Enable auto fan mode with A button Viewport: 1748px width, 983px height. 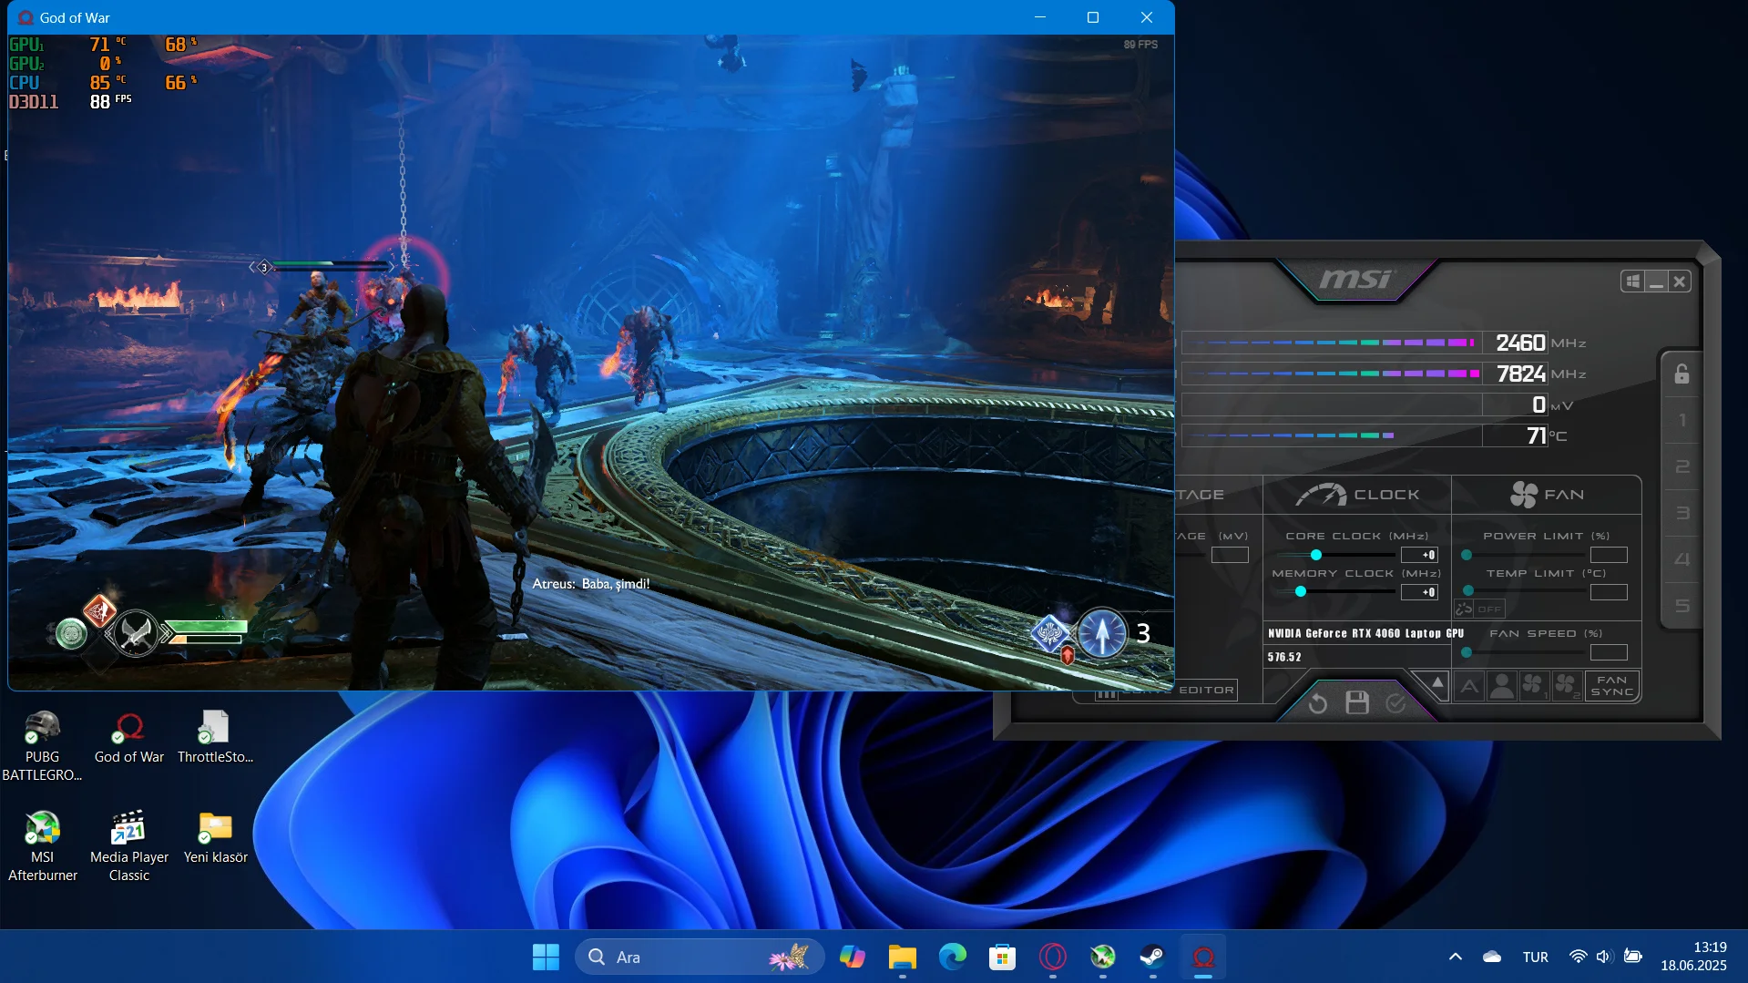(1469, 686)
